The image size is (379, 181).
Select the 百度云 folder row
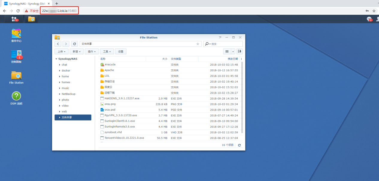click(x=169, y=87)
